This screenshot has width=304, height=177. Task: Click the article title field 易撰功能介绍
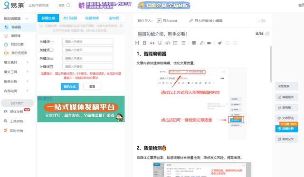(162, 34)
